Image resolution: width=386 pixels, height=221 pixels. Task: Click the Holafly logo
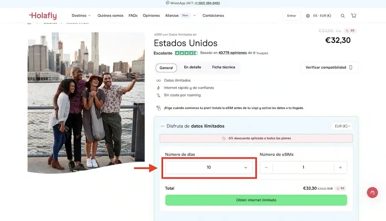coord(43,16)
